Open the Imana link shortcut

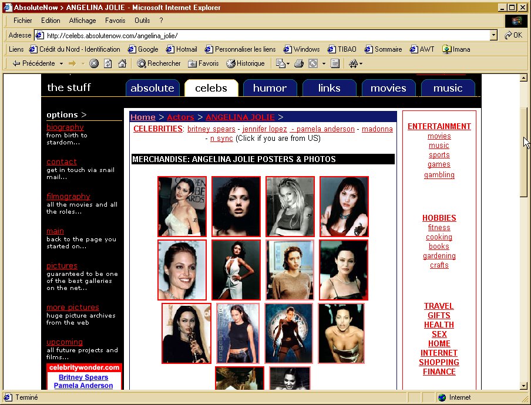coord(456,49)
